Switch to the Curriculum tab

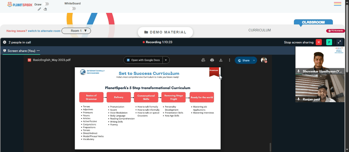(260, 30)
